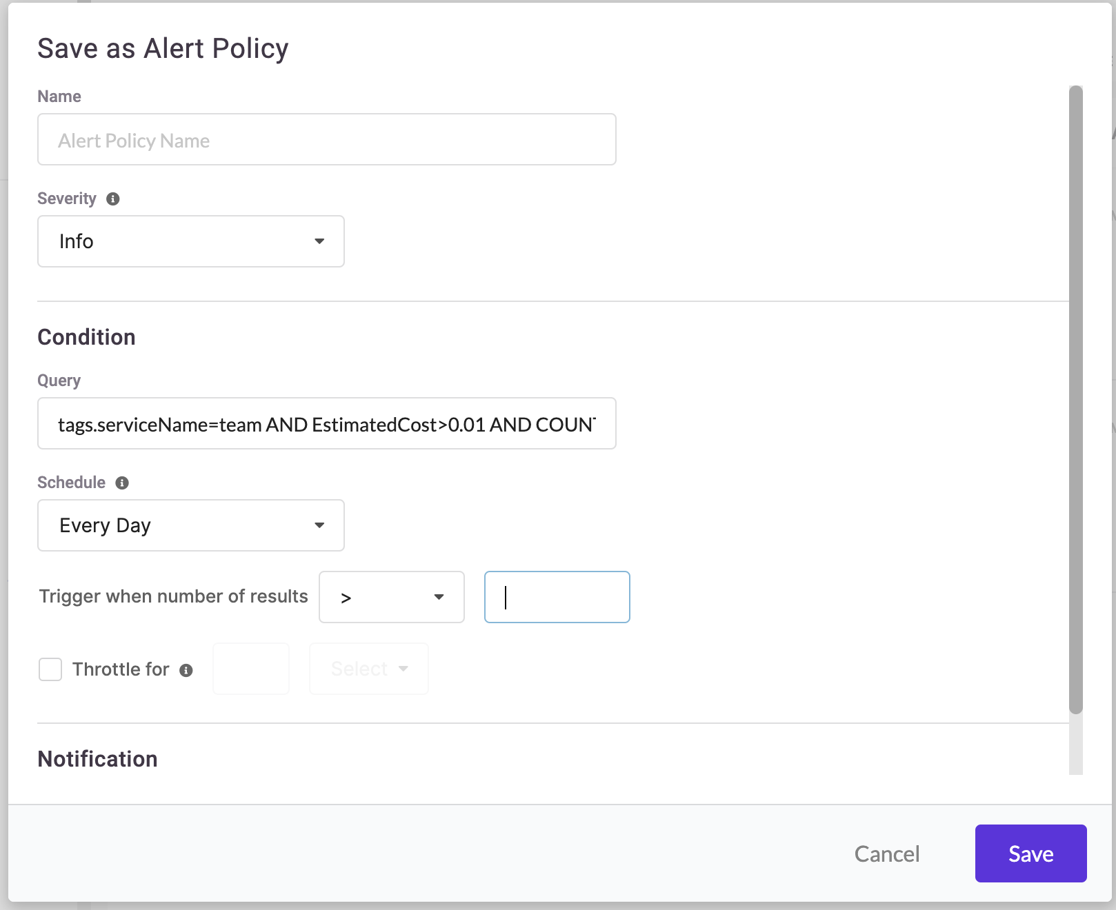This screenshot has width=1116, height=910.
Task: Cancel the alert policy dialog
Action: (887, 853)
